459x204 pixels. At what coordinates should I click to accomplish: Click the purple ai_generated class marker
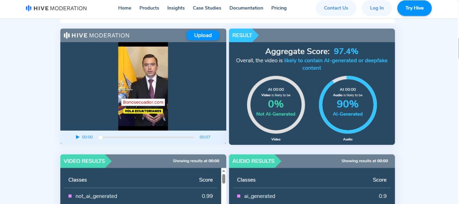click(238, 196)
